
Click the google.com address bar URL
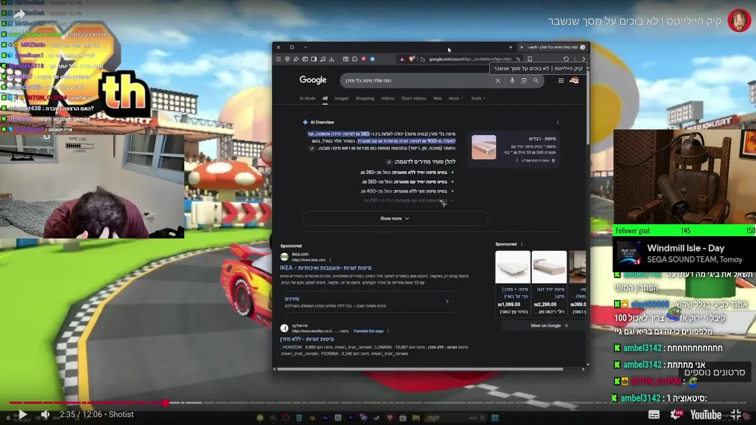click(470, 59)
